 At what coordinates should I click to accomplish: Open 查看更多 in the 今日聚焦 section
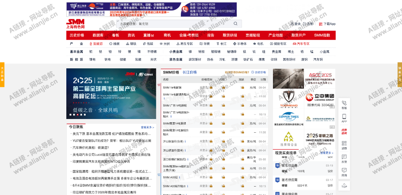148,127
